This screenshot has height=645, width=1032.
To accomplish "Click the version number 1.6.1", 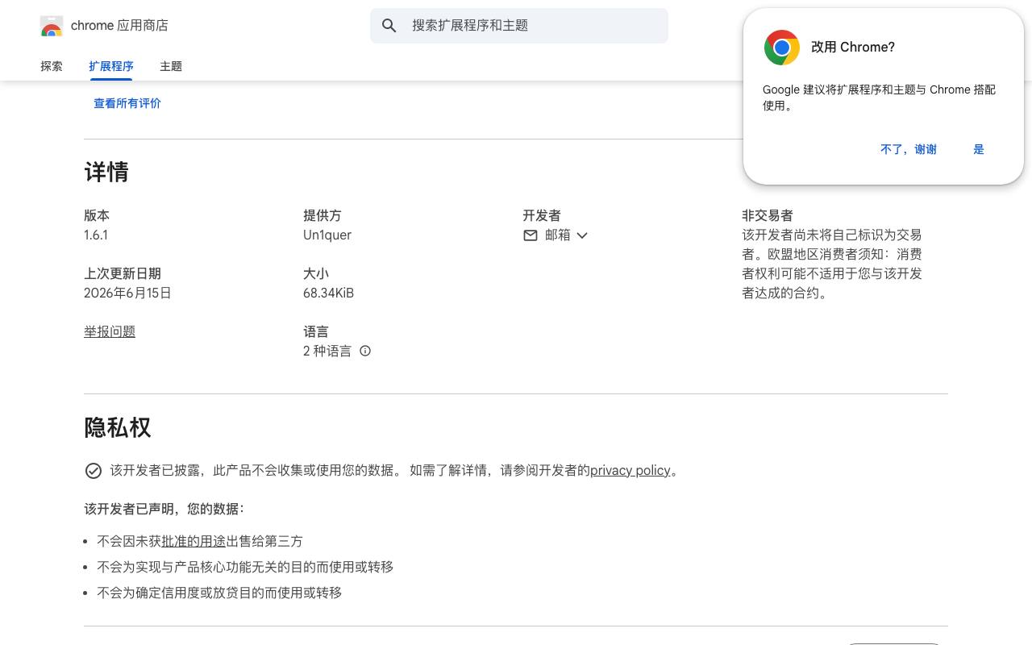I will (96, 235).
